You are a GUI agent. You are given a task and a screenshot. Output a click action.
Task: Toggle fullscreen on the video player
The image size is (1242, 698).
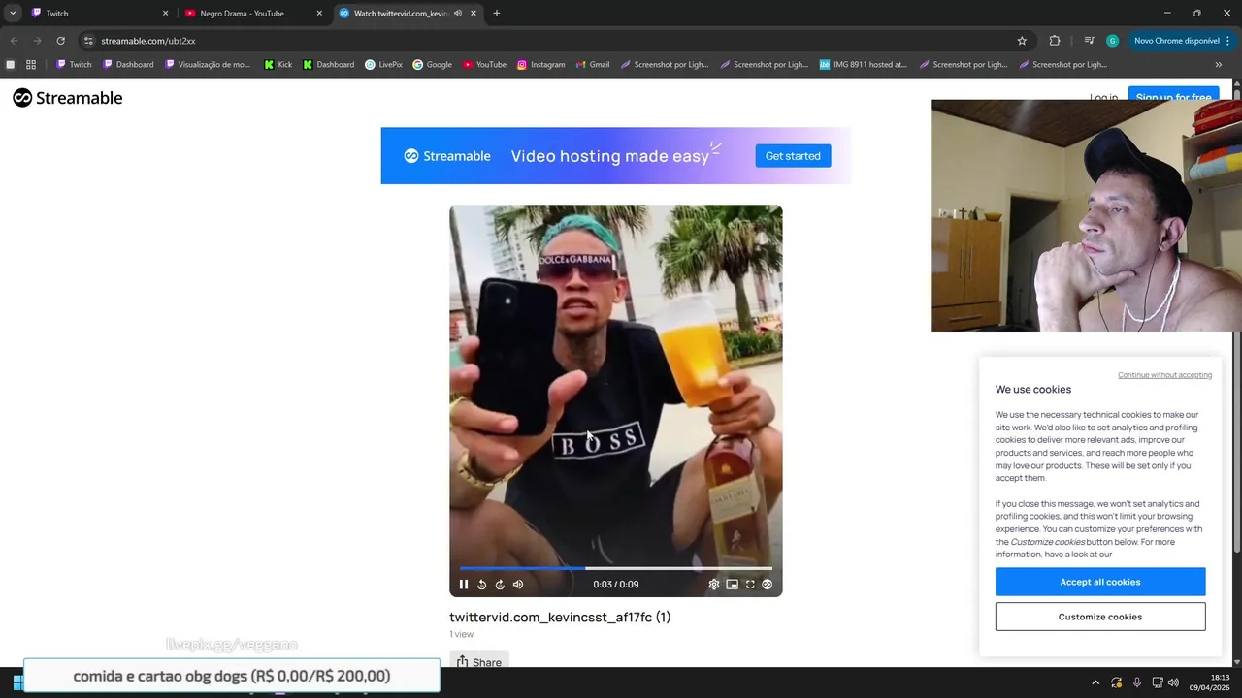tap(750, 585)
